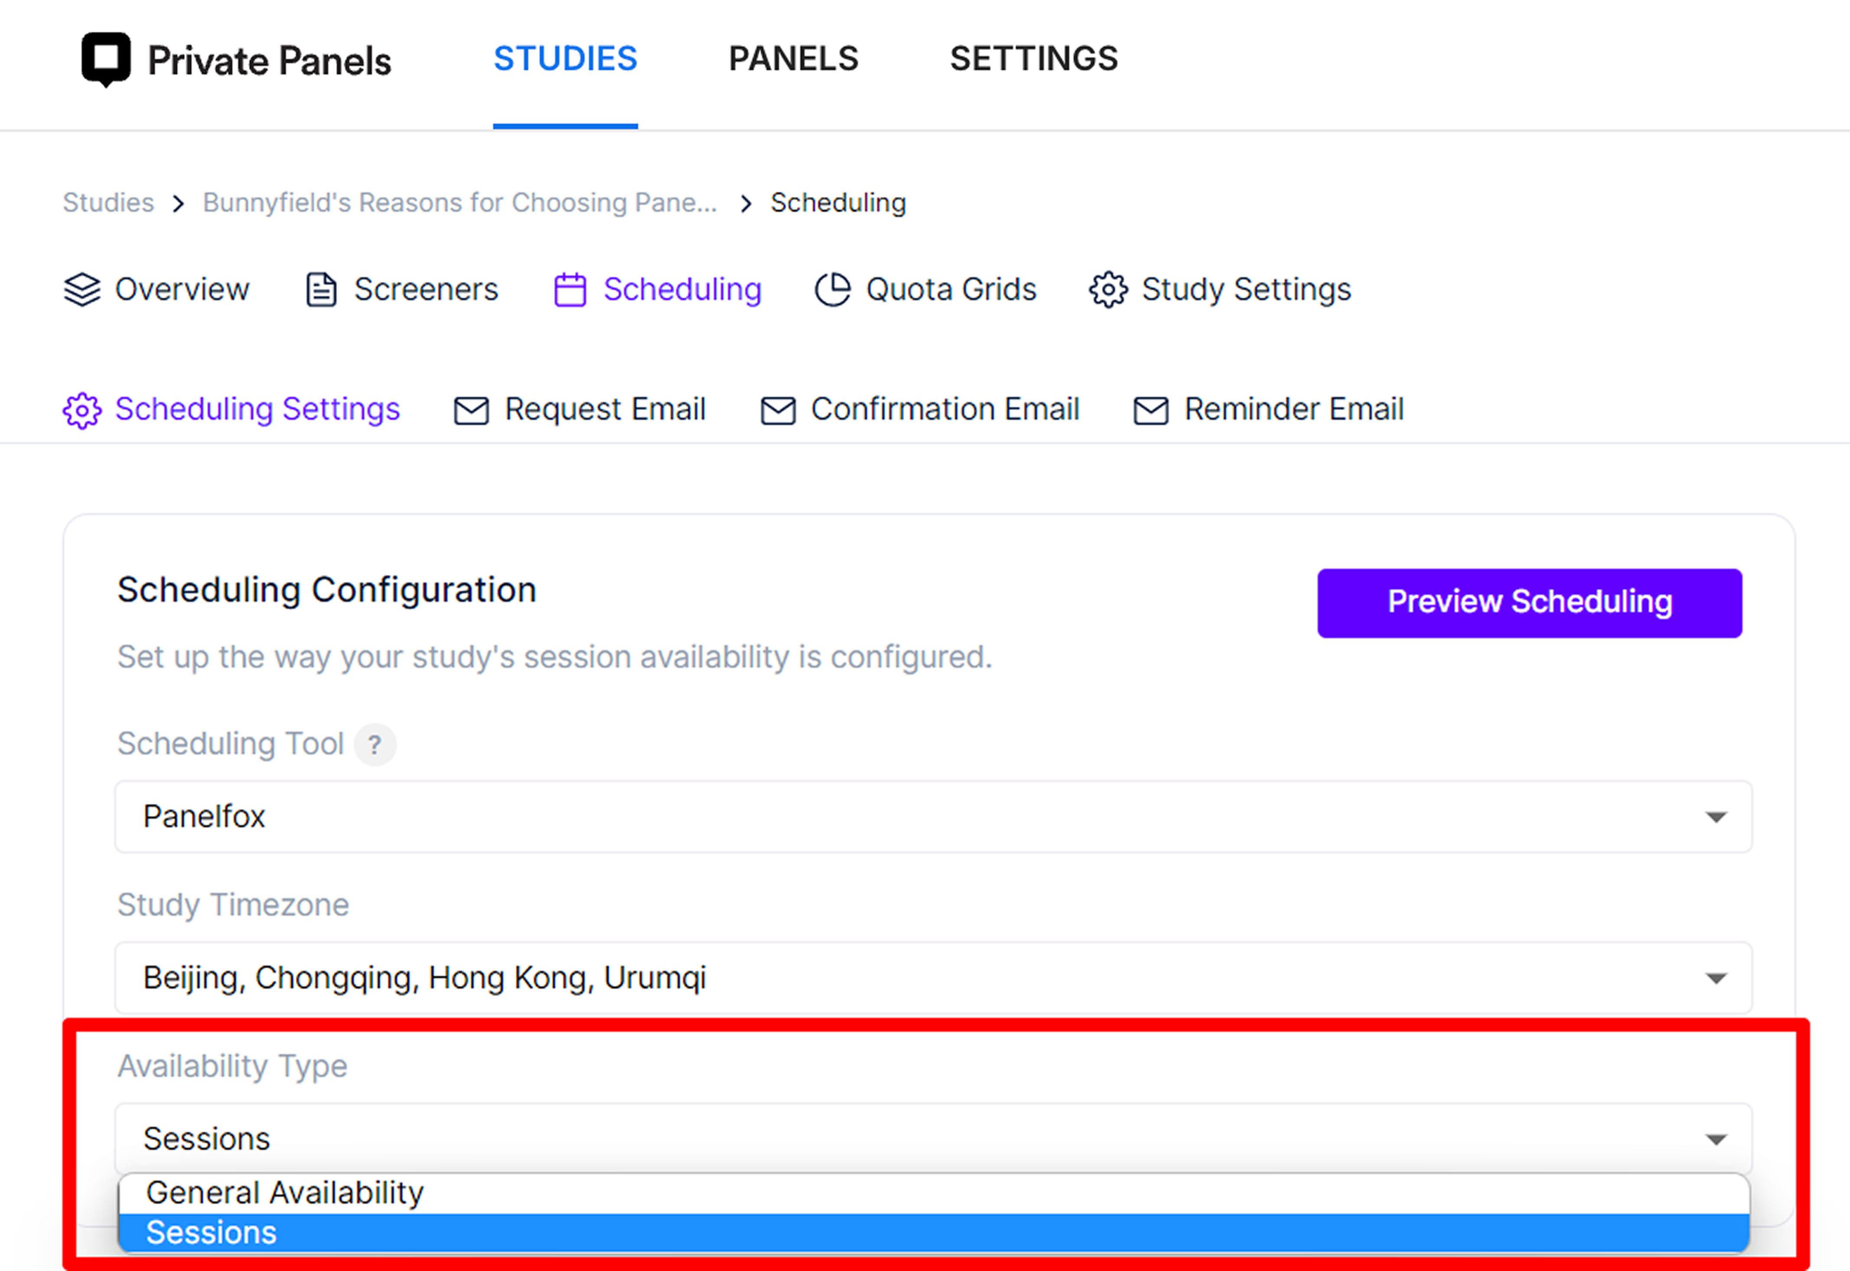The width and height of the screenshot is (1850, 1271).
Task: Select the Sessions option in the list
Action: [x=933, y=1233]
